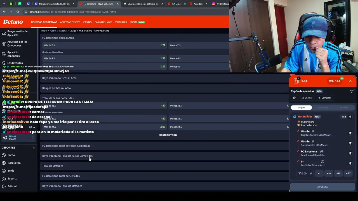Click the Guardar button in bet slip
The width and height of the screenshot is (358, 201).
(307, 98)
